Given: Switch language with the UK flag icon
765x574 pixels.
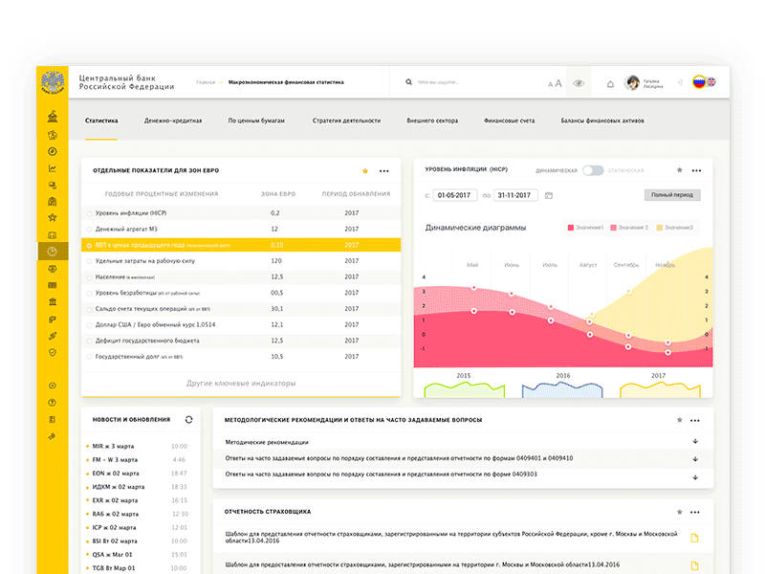Looking at the screenshot, I should pos(711,83).
